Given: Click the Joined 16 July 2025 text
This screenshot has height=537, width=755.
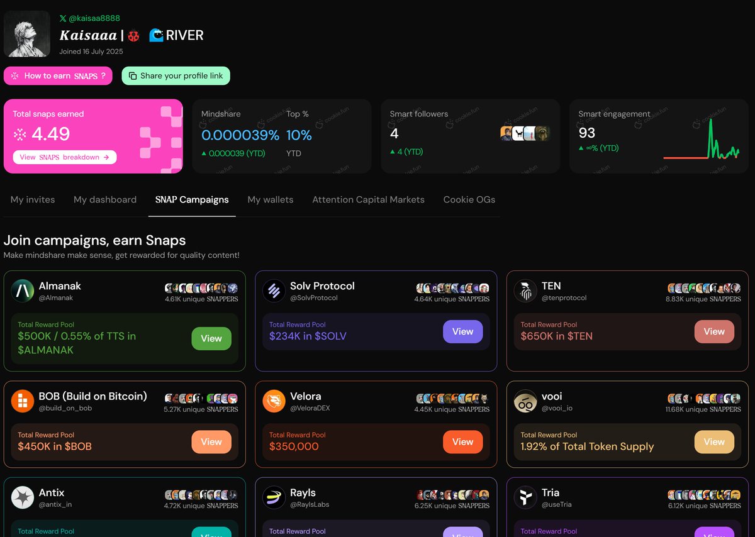Looking at the screenshot, I should tap(91, 52).
